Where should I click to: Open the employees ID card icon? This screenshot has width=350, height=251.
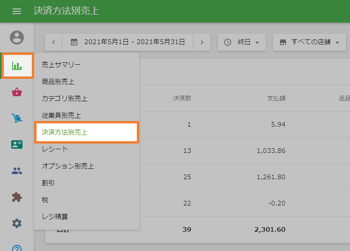point(17,145)
